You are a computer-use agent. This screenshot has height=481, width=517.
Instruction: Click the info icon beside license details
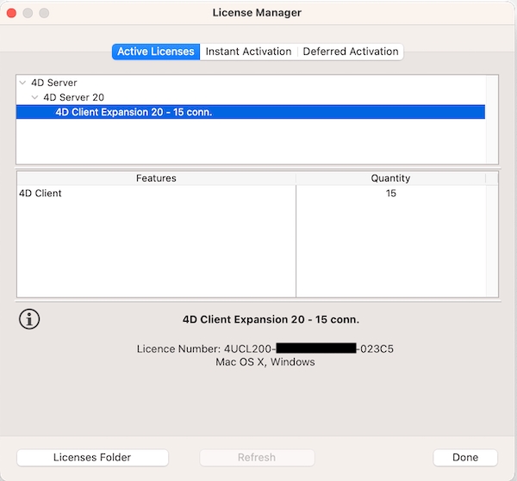tap(29, 319)
